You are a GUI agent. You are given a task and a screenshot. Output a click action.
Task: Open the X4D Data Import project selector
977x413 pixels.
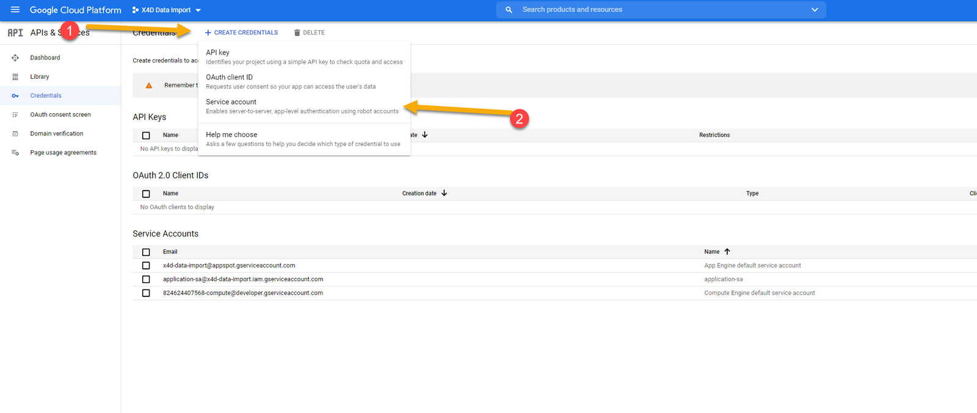[x=167, y=10]
